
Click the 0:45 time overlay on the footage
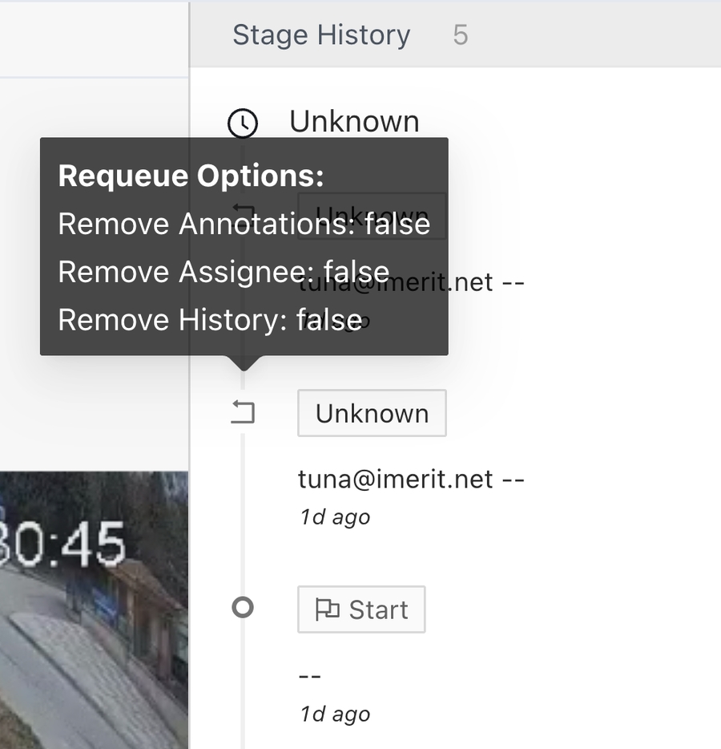[62, 545]
